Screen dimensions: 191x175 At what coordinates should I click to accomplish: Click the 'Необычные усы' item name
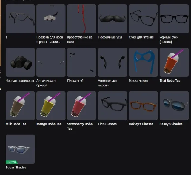coord(110,37)
